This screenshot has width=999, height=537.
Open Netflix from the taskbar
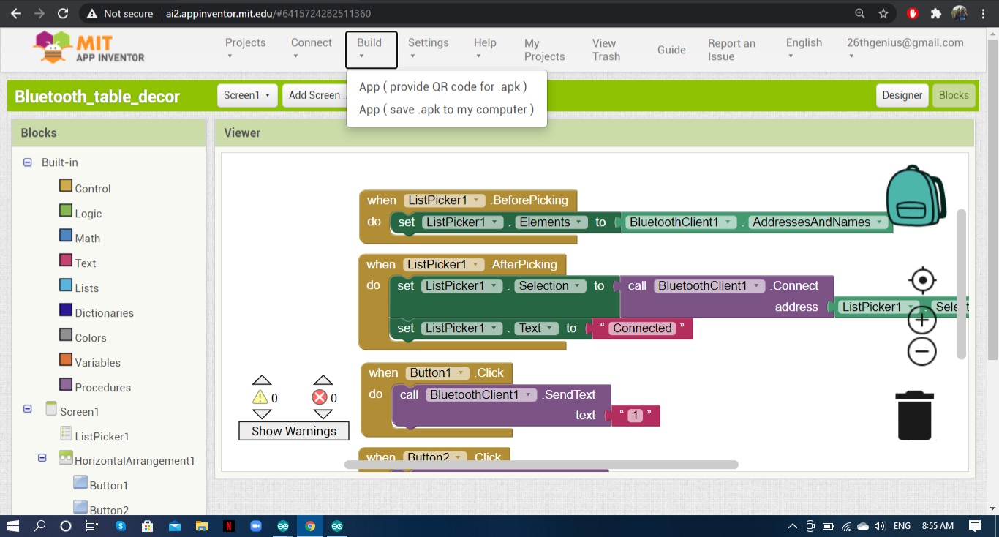point(229,525)
